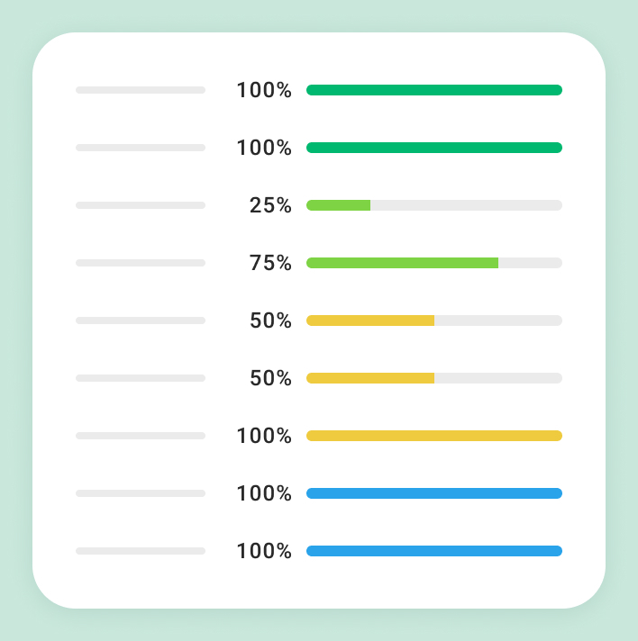638x641 pixels.
Task: Select the second dark green progress bar
Action: (433, 148)
